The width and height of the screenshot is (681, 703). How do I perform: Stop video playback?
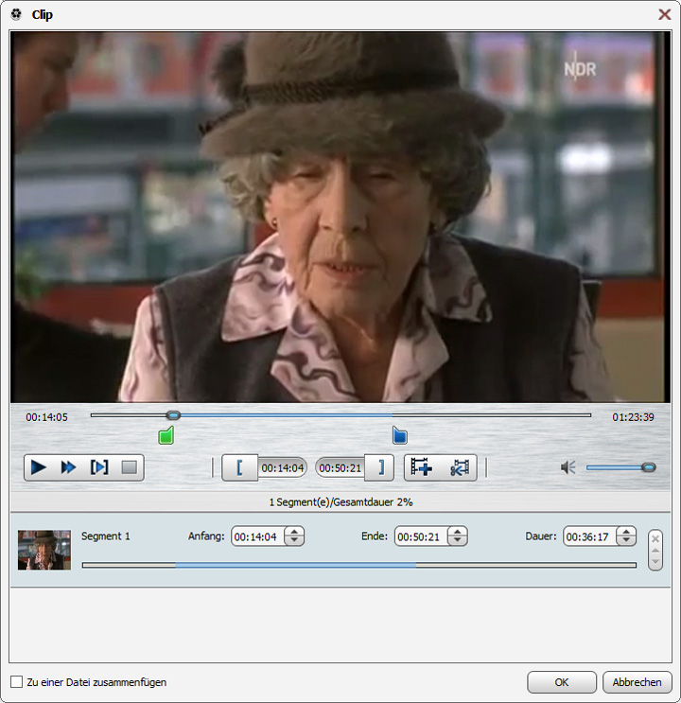point(130,467)
